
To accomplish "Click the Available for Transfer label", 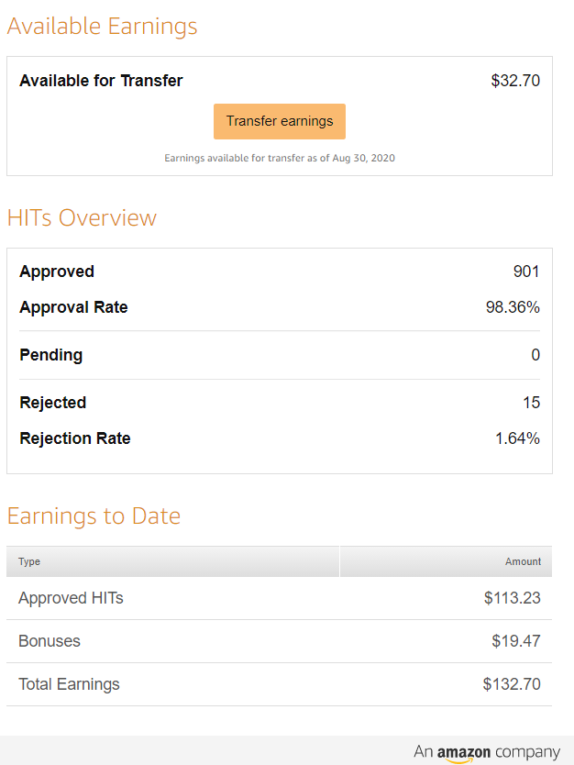I will (101, 81).
